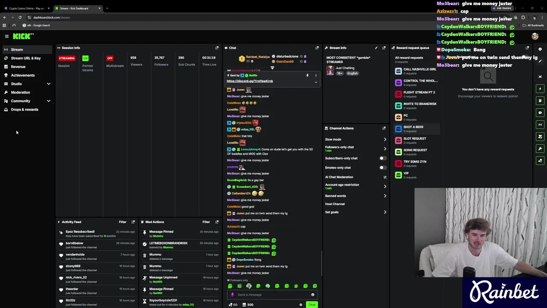Open Achievements in sidebar

(x=27, y=75)
